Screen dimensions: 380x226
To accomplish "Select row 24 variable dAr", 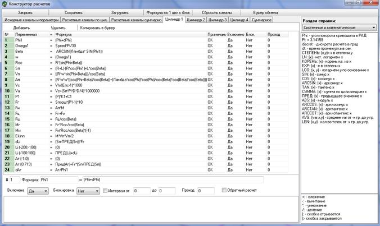I will (18, 170).
